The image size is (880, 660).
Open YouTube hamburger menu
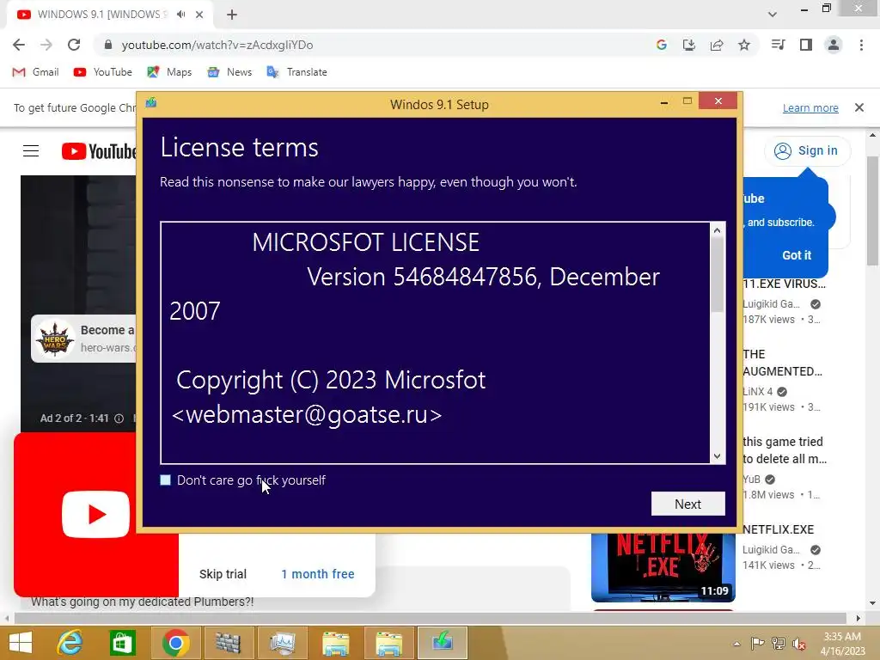point(31,150)
